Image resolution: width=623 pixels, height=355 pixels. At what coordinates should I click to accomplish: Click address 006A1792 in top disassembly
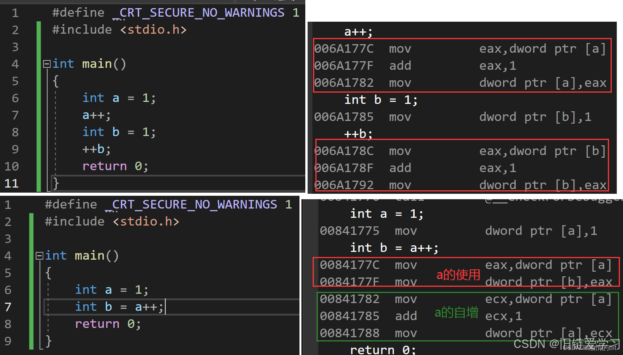344,185
